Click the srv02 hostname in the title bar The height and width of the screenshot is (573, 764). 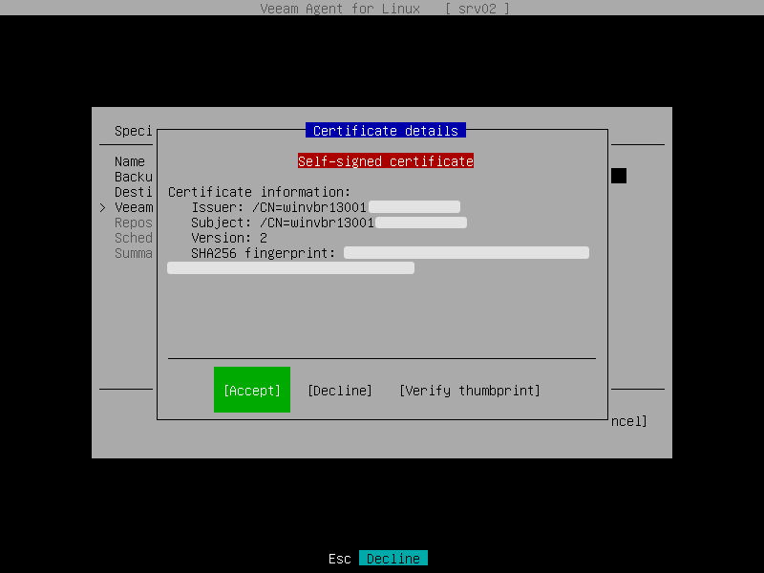(477, 9)
